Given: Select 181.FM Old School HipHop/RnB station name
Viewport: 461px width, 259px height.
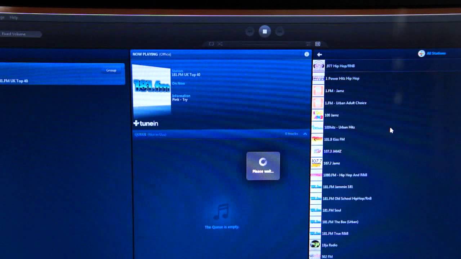Looking at the screenshot, I should coord(347,198).
